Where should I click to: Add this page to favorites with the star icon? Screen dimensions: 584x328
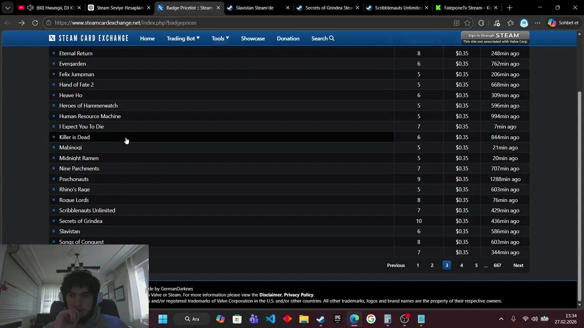(x=467, y=23)
